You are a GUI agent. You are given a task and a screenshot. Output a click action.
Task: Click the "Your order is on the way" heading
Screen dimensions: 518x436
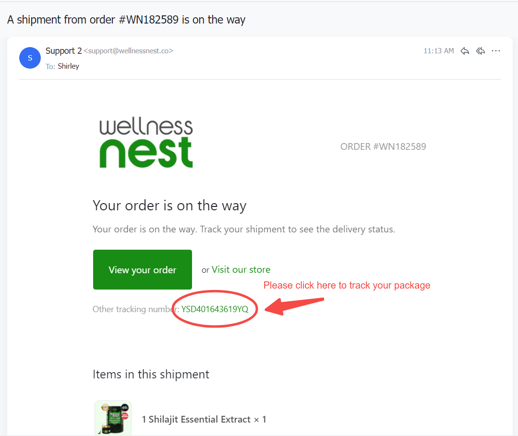(169, 206)
